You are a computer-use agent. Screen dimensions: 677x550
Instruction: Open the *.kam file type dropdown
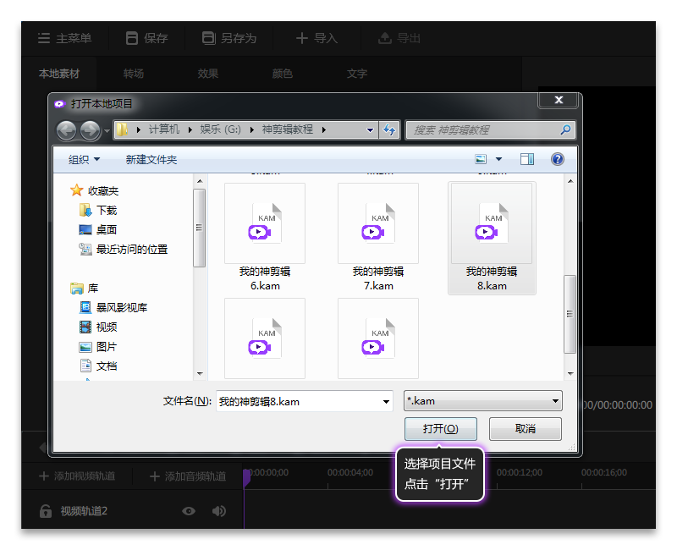coord(482,401)
